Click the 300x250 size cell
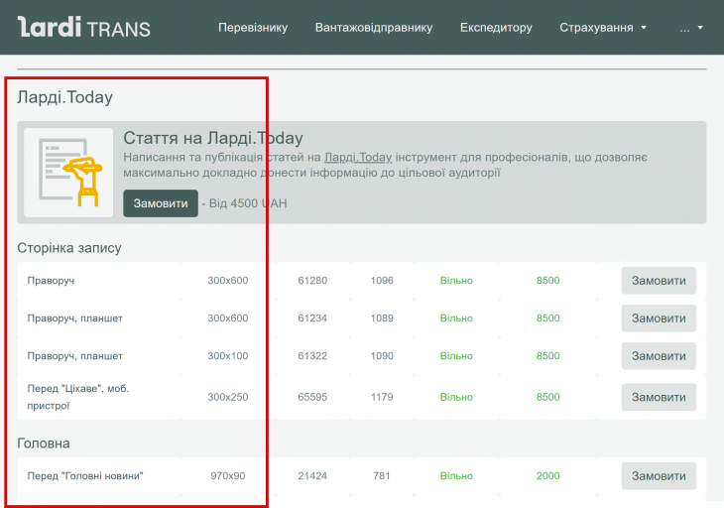The image size is (724, 508). (x=228, y=397)
